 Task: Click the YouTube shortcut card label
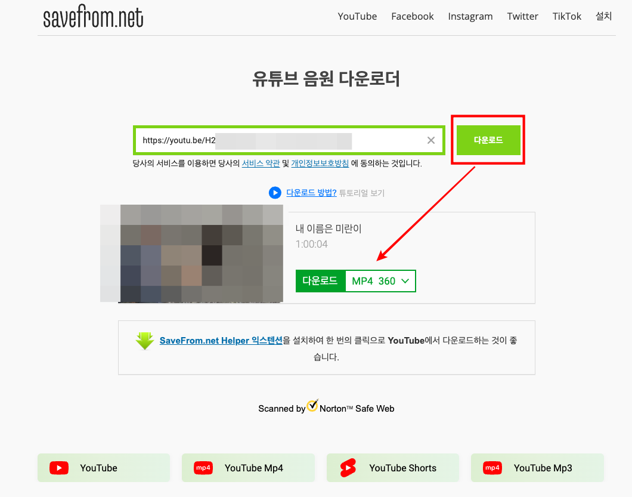pos(99,468)
